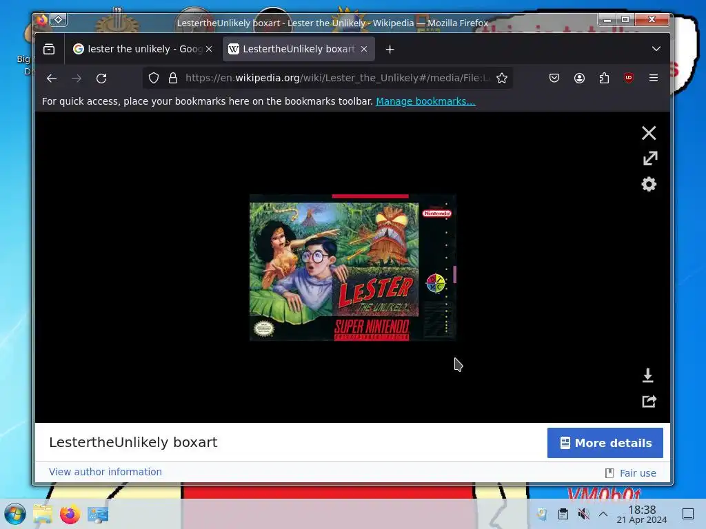Image resolution: width=706 pixels, height=529 pixels.
Task: Open a new tab with plus button
Action: (x=390, y=49)
